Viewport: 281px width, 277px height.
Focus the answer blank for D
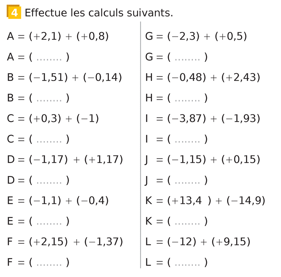click(49, 181)
